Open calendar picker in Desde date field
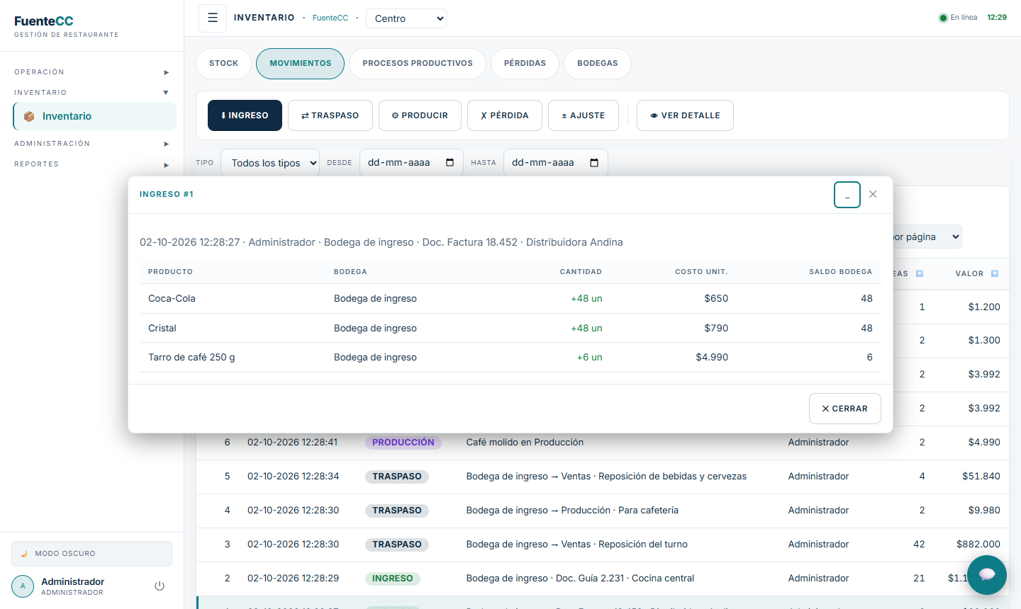 [450, 163]
